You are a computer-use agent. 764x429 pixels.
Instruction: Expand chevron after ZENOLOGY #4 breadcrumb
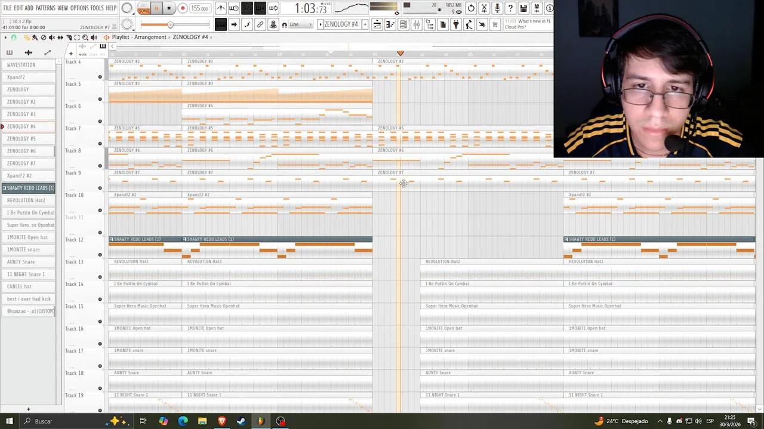pyautogui.click(x=211, y=37)
